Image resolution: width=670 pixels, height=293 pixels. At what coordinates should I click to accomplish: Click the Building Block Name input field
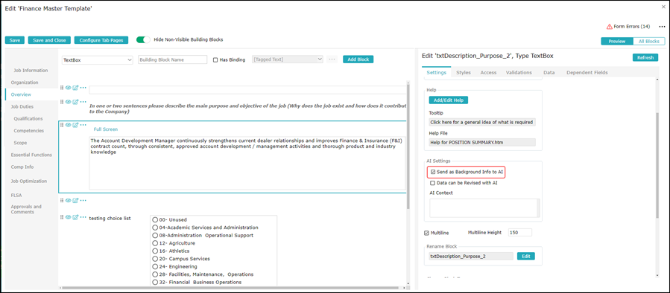pyautogui.click(x=173, y=60)
